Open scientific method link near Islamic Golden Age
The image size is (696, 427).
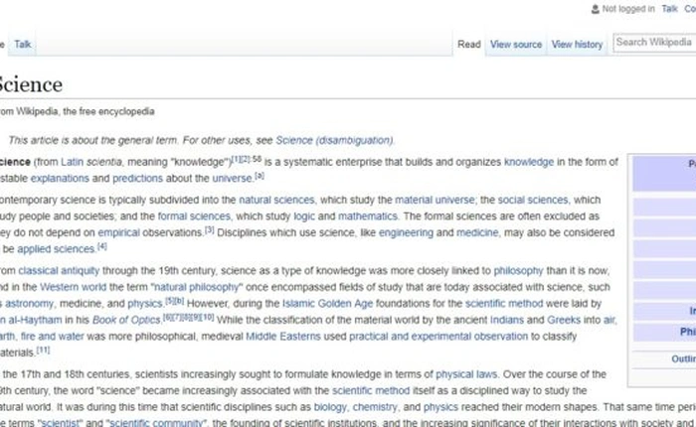pos(504,304)
